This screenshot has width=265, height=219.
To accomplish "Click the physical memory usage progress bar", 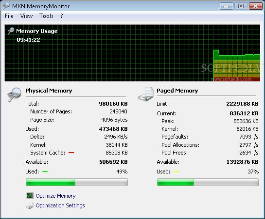I will [77, 182].
